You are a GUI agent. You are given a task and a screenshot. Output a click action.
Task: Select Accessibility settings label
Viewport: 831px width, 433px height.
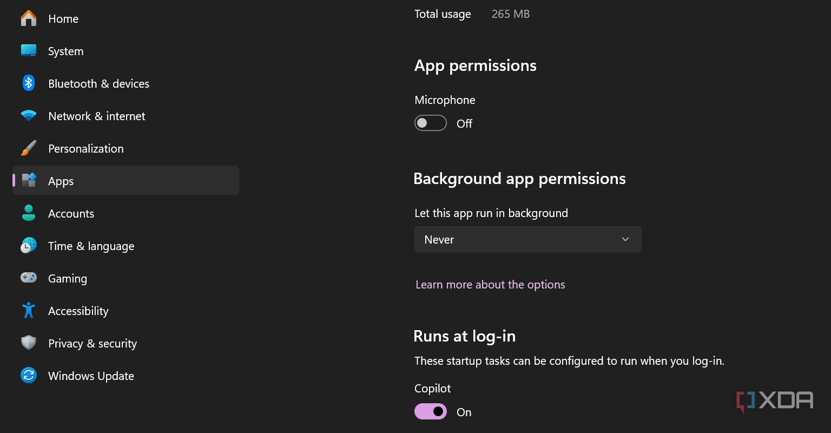tap(78, 311)
